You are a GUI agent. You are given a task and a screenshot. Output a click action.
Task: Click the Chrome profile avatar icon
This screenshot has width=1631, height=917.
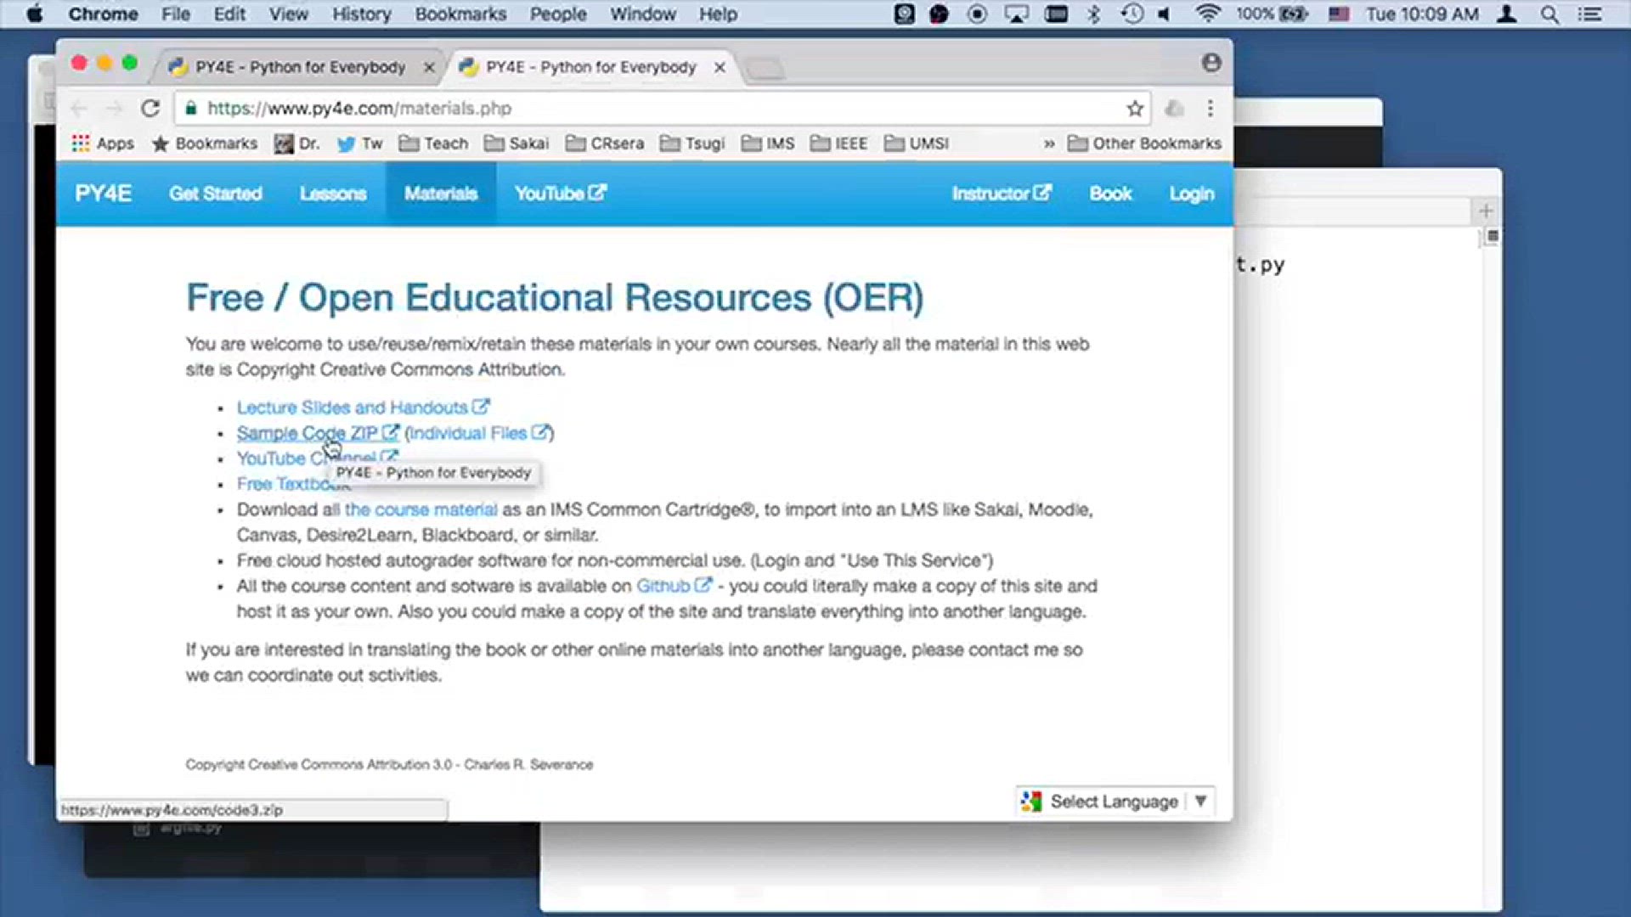click(1211, 63)
